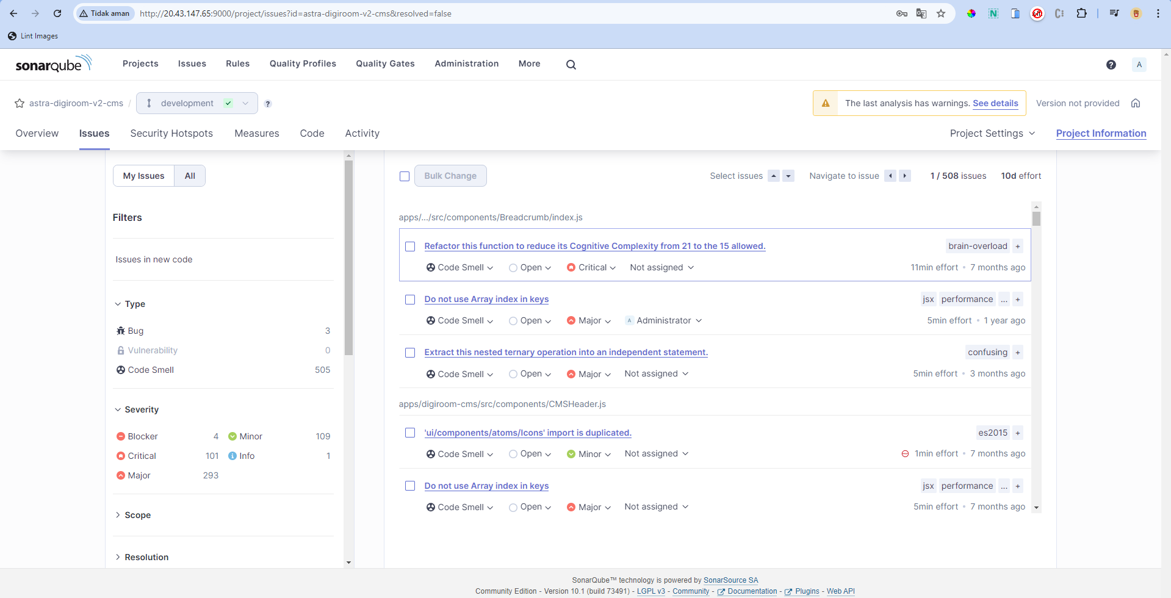Open SonarSource SA footer link
The image size is (1171, 598).
[730, 580]
